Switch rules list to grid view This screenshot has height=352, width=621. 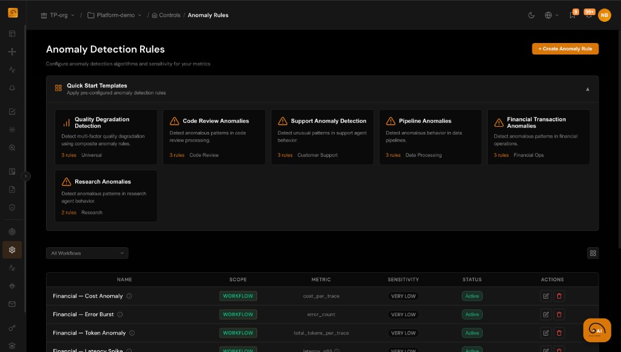tap(592, 253)
